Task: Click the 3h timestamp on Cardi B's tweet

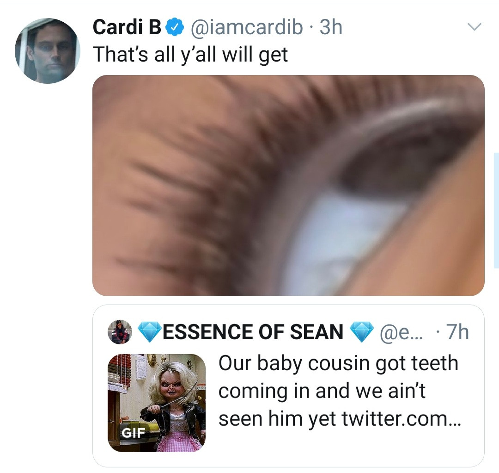Action: click(329, 28)
